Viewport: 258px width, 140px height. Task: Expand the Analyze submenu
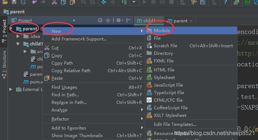[x=94, y=110]
